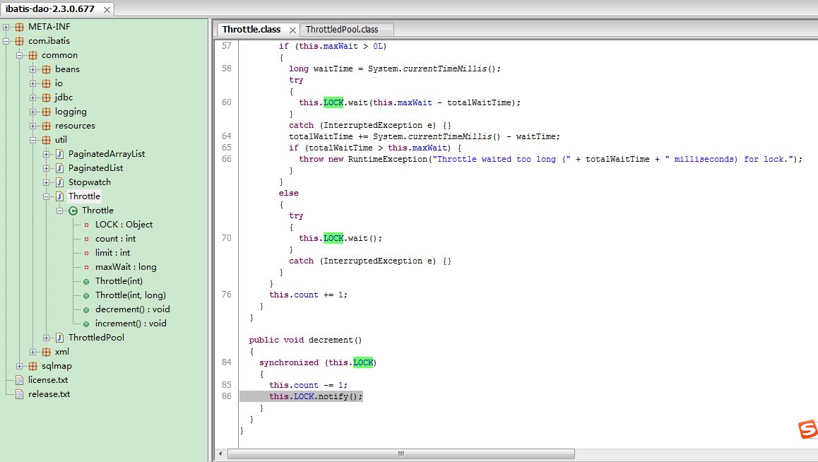Expand the PaginatedList class node
818x462 pixels.
pos(47,168)
